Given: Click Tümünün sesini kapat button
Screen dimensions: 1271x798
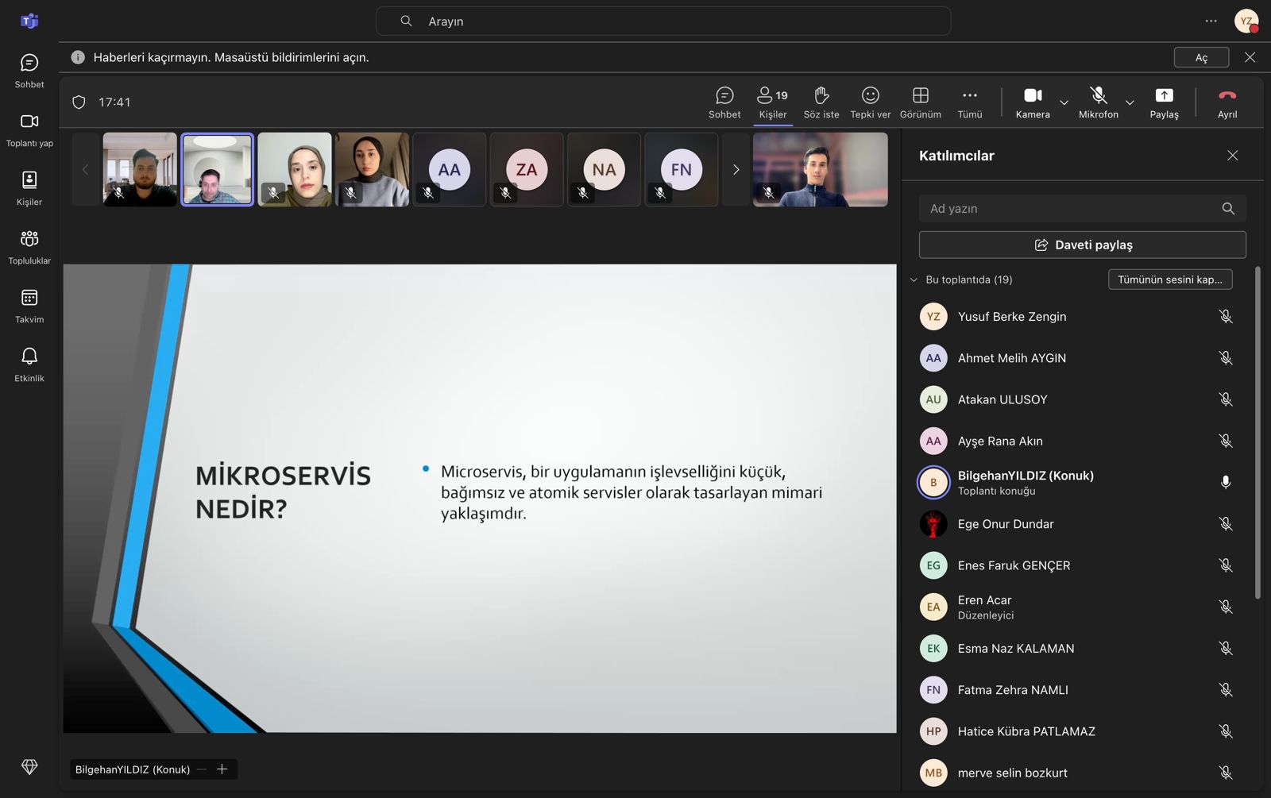Looking at the screenshot, I should (1169, 279).
